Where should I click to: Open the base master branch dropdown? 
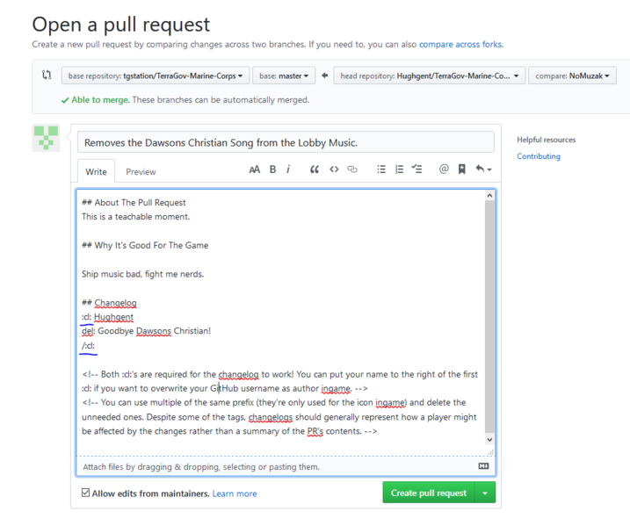point(284,76)
